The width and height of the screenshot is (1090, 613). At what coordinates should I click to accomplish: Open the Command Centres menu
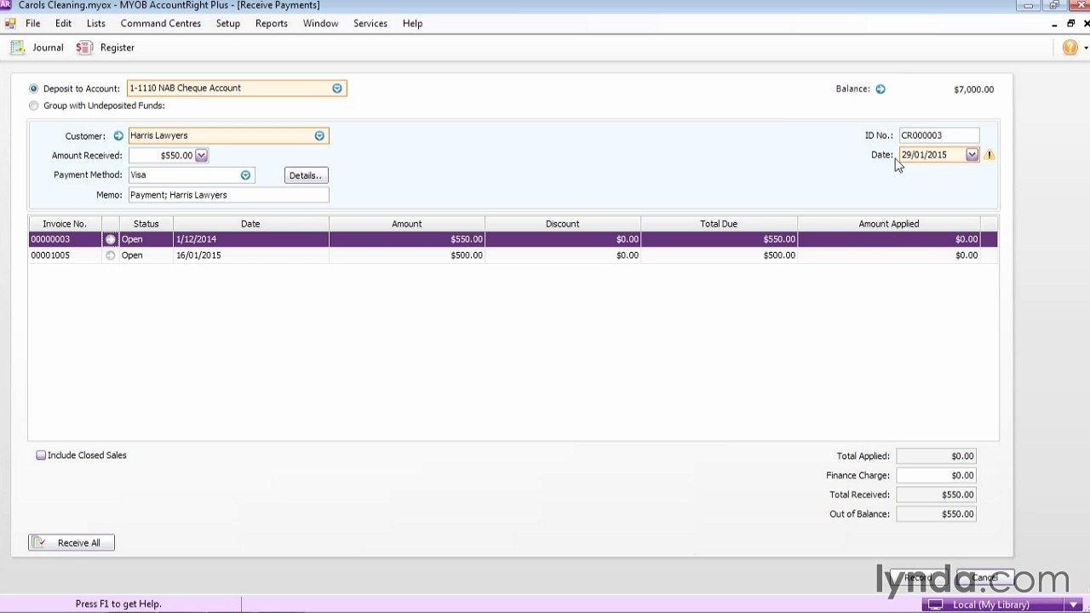coord(161,24)
